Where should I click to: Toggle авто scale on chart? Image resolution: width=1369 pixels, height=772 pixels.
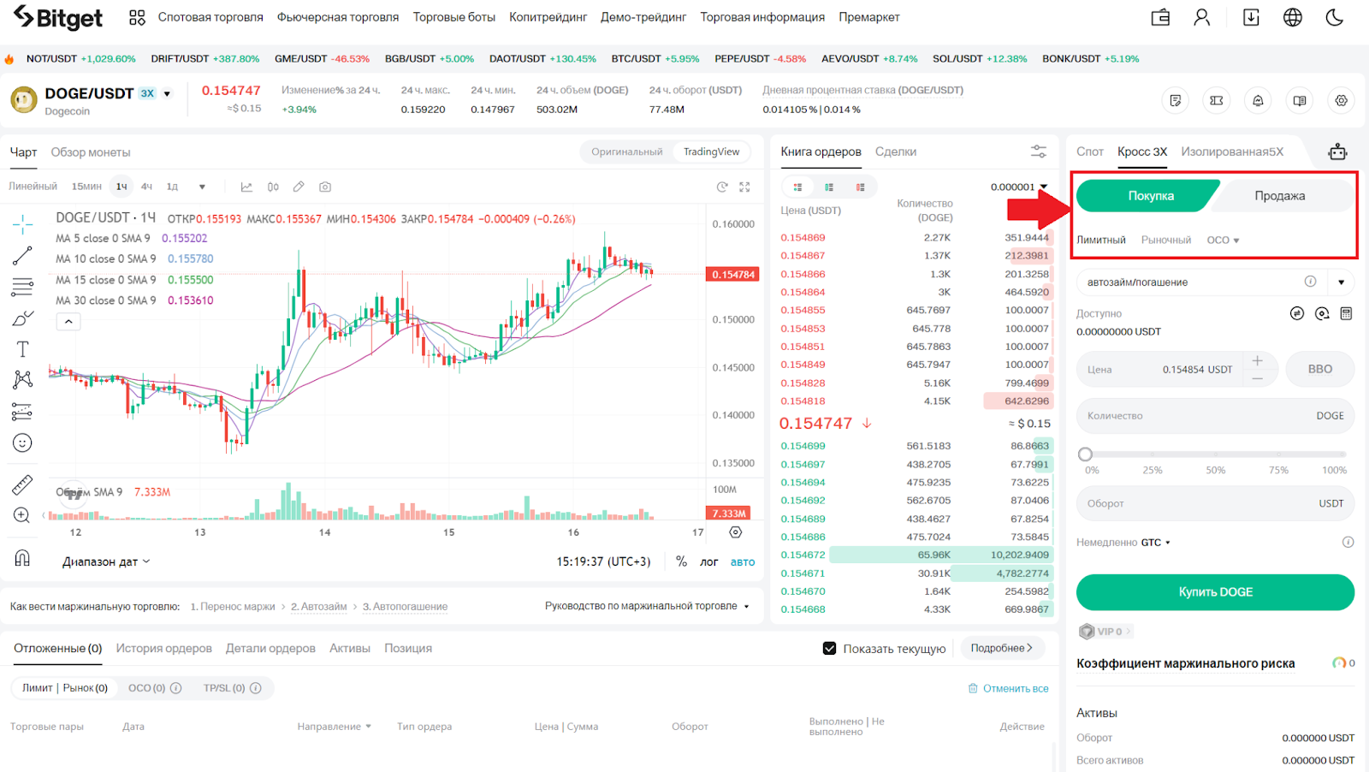point(743,561)
